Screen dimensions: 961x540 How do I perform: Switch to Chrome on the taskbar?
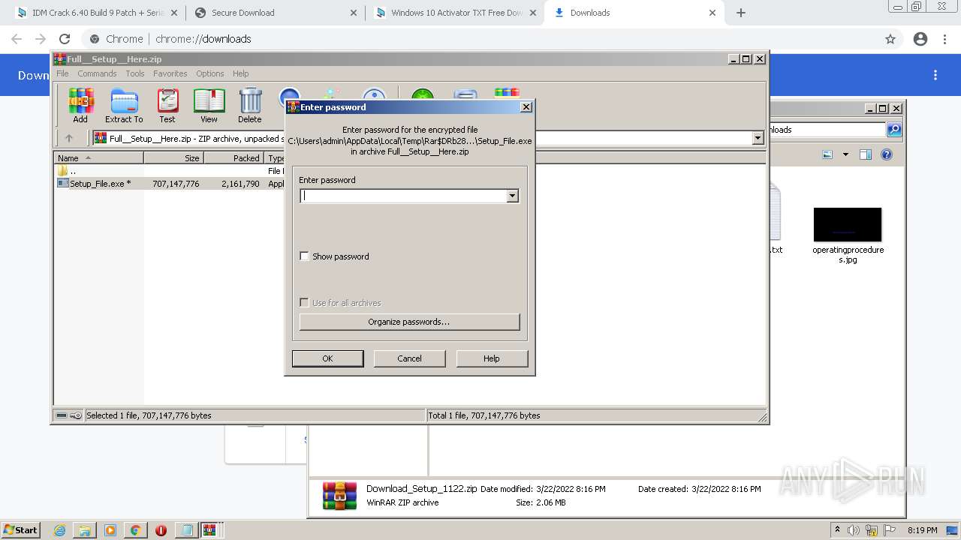pyautogui.click(x=135, y=530)
